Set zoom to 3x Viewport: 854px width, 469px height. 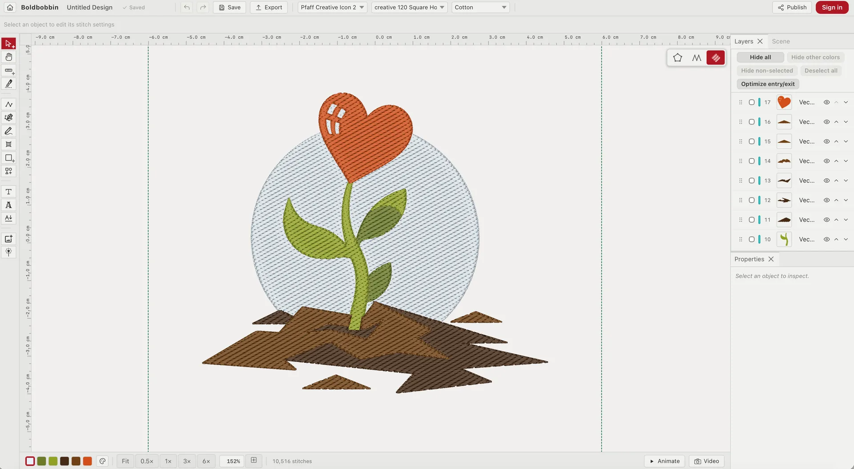click(187, 461)
